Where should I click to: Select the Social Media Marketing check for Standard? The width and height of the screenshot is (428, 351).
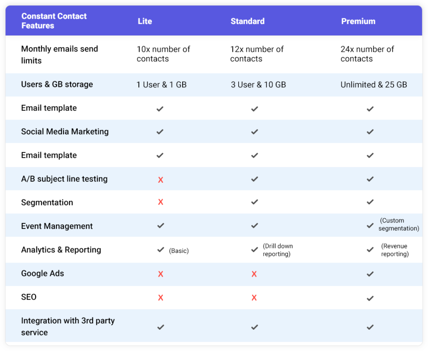pyautogui.click(x=255, y=131)
